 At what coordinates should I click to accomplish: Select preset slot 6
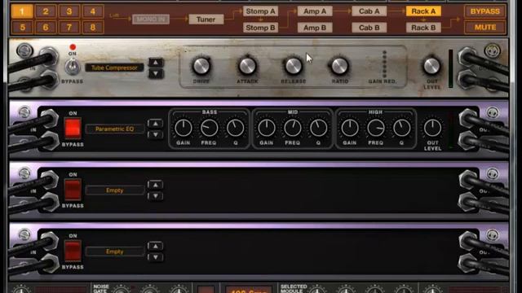(46, 27)
